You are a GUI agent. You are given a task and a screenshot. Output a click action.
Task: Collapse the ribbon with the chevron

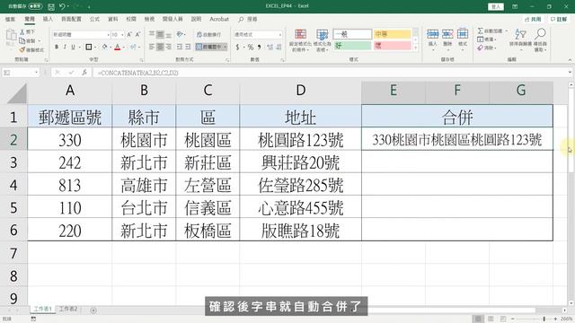click(570, 60)
